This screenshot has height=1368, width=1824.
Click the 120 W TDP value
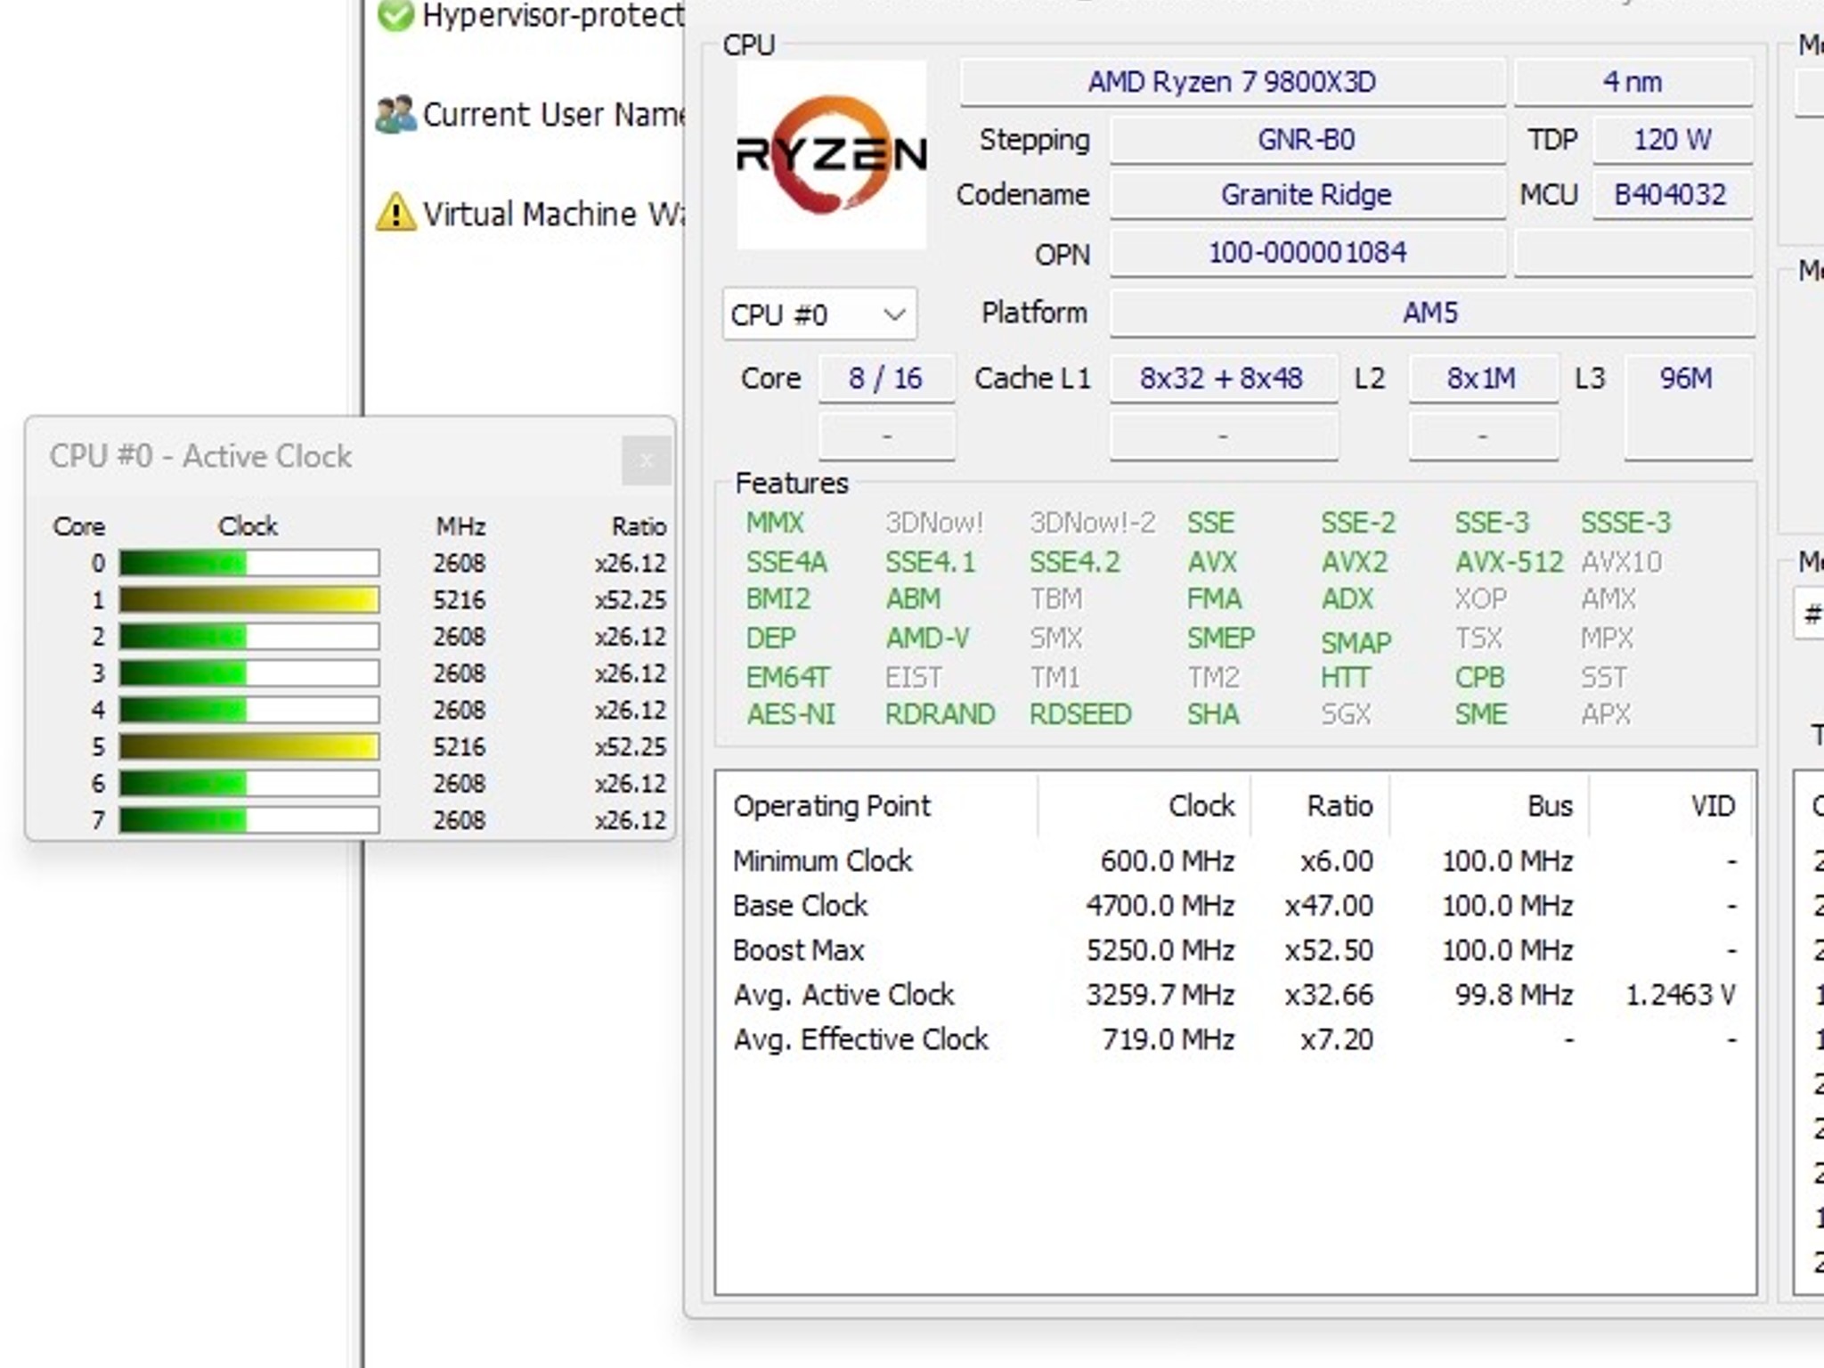pos(1673,140)
